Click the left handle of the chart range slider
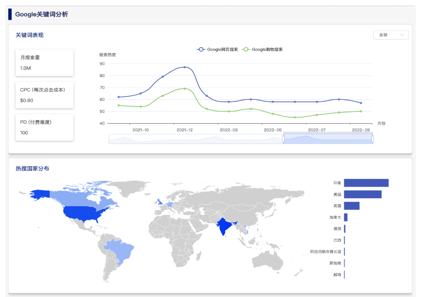Screen dimensions: 423x297 click(x=283, y=139)
